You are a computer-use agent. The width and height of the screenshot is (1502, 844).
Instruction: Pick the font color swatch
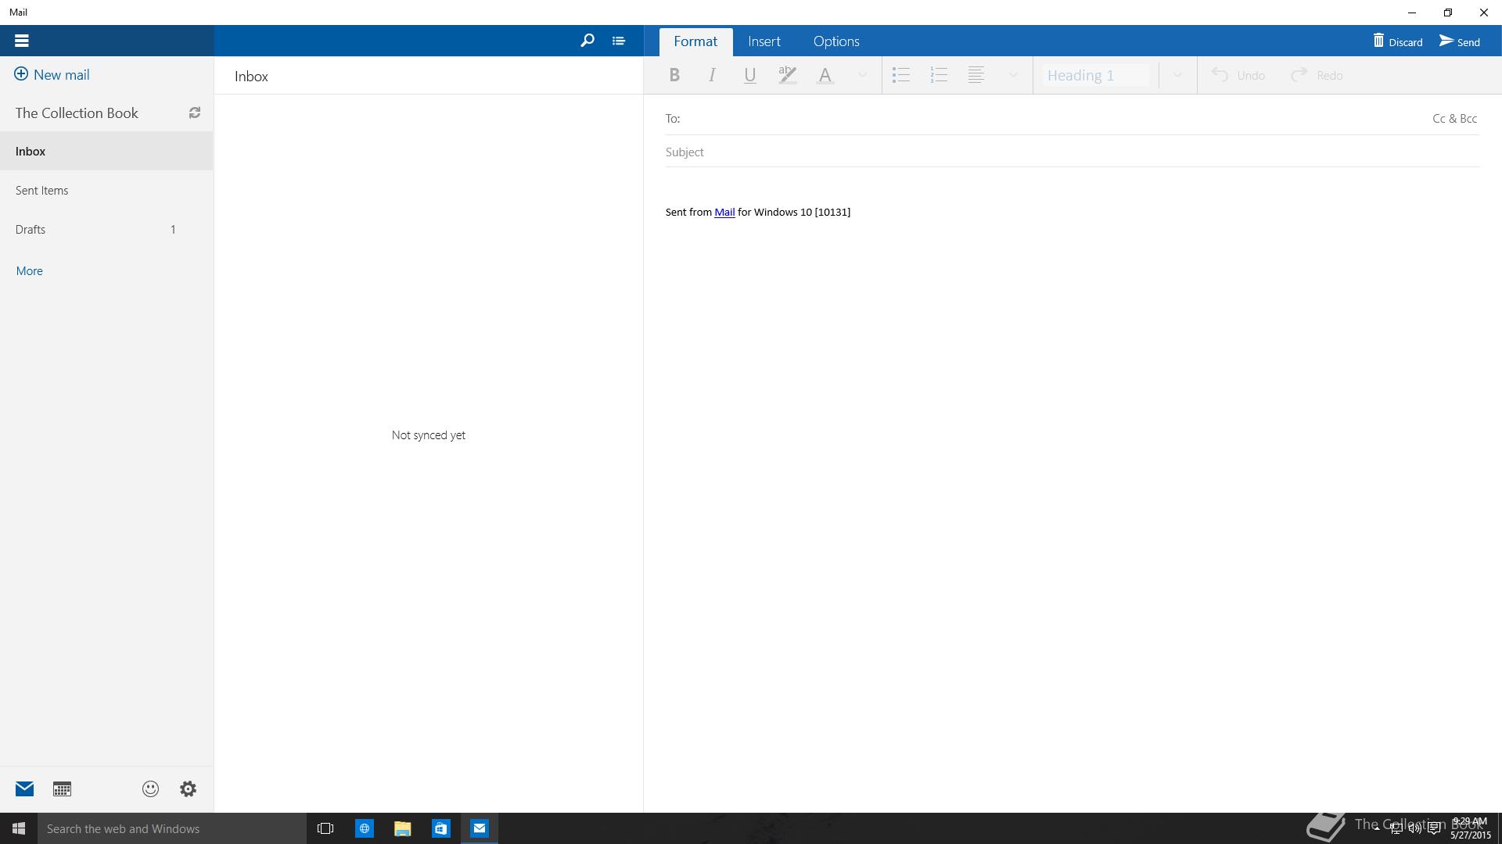pos(825,75)
